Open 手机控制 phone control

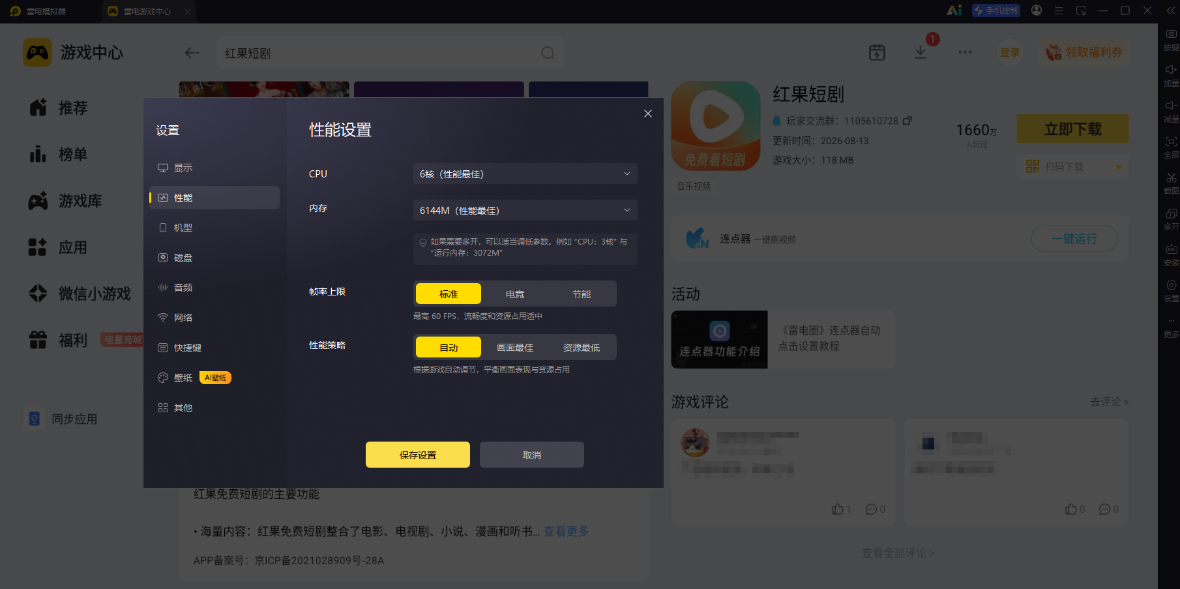point(996,10)
